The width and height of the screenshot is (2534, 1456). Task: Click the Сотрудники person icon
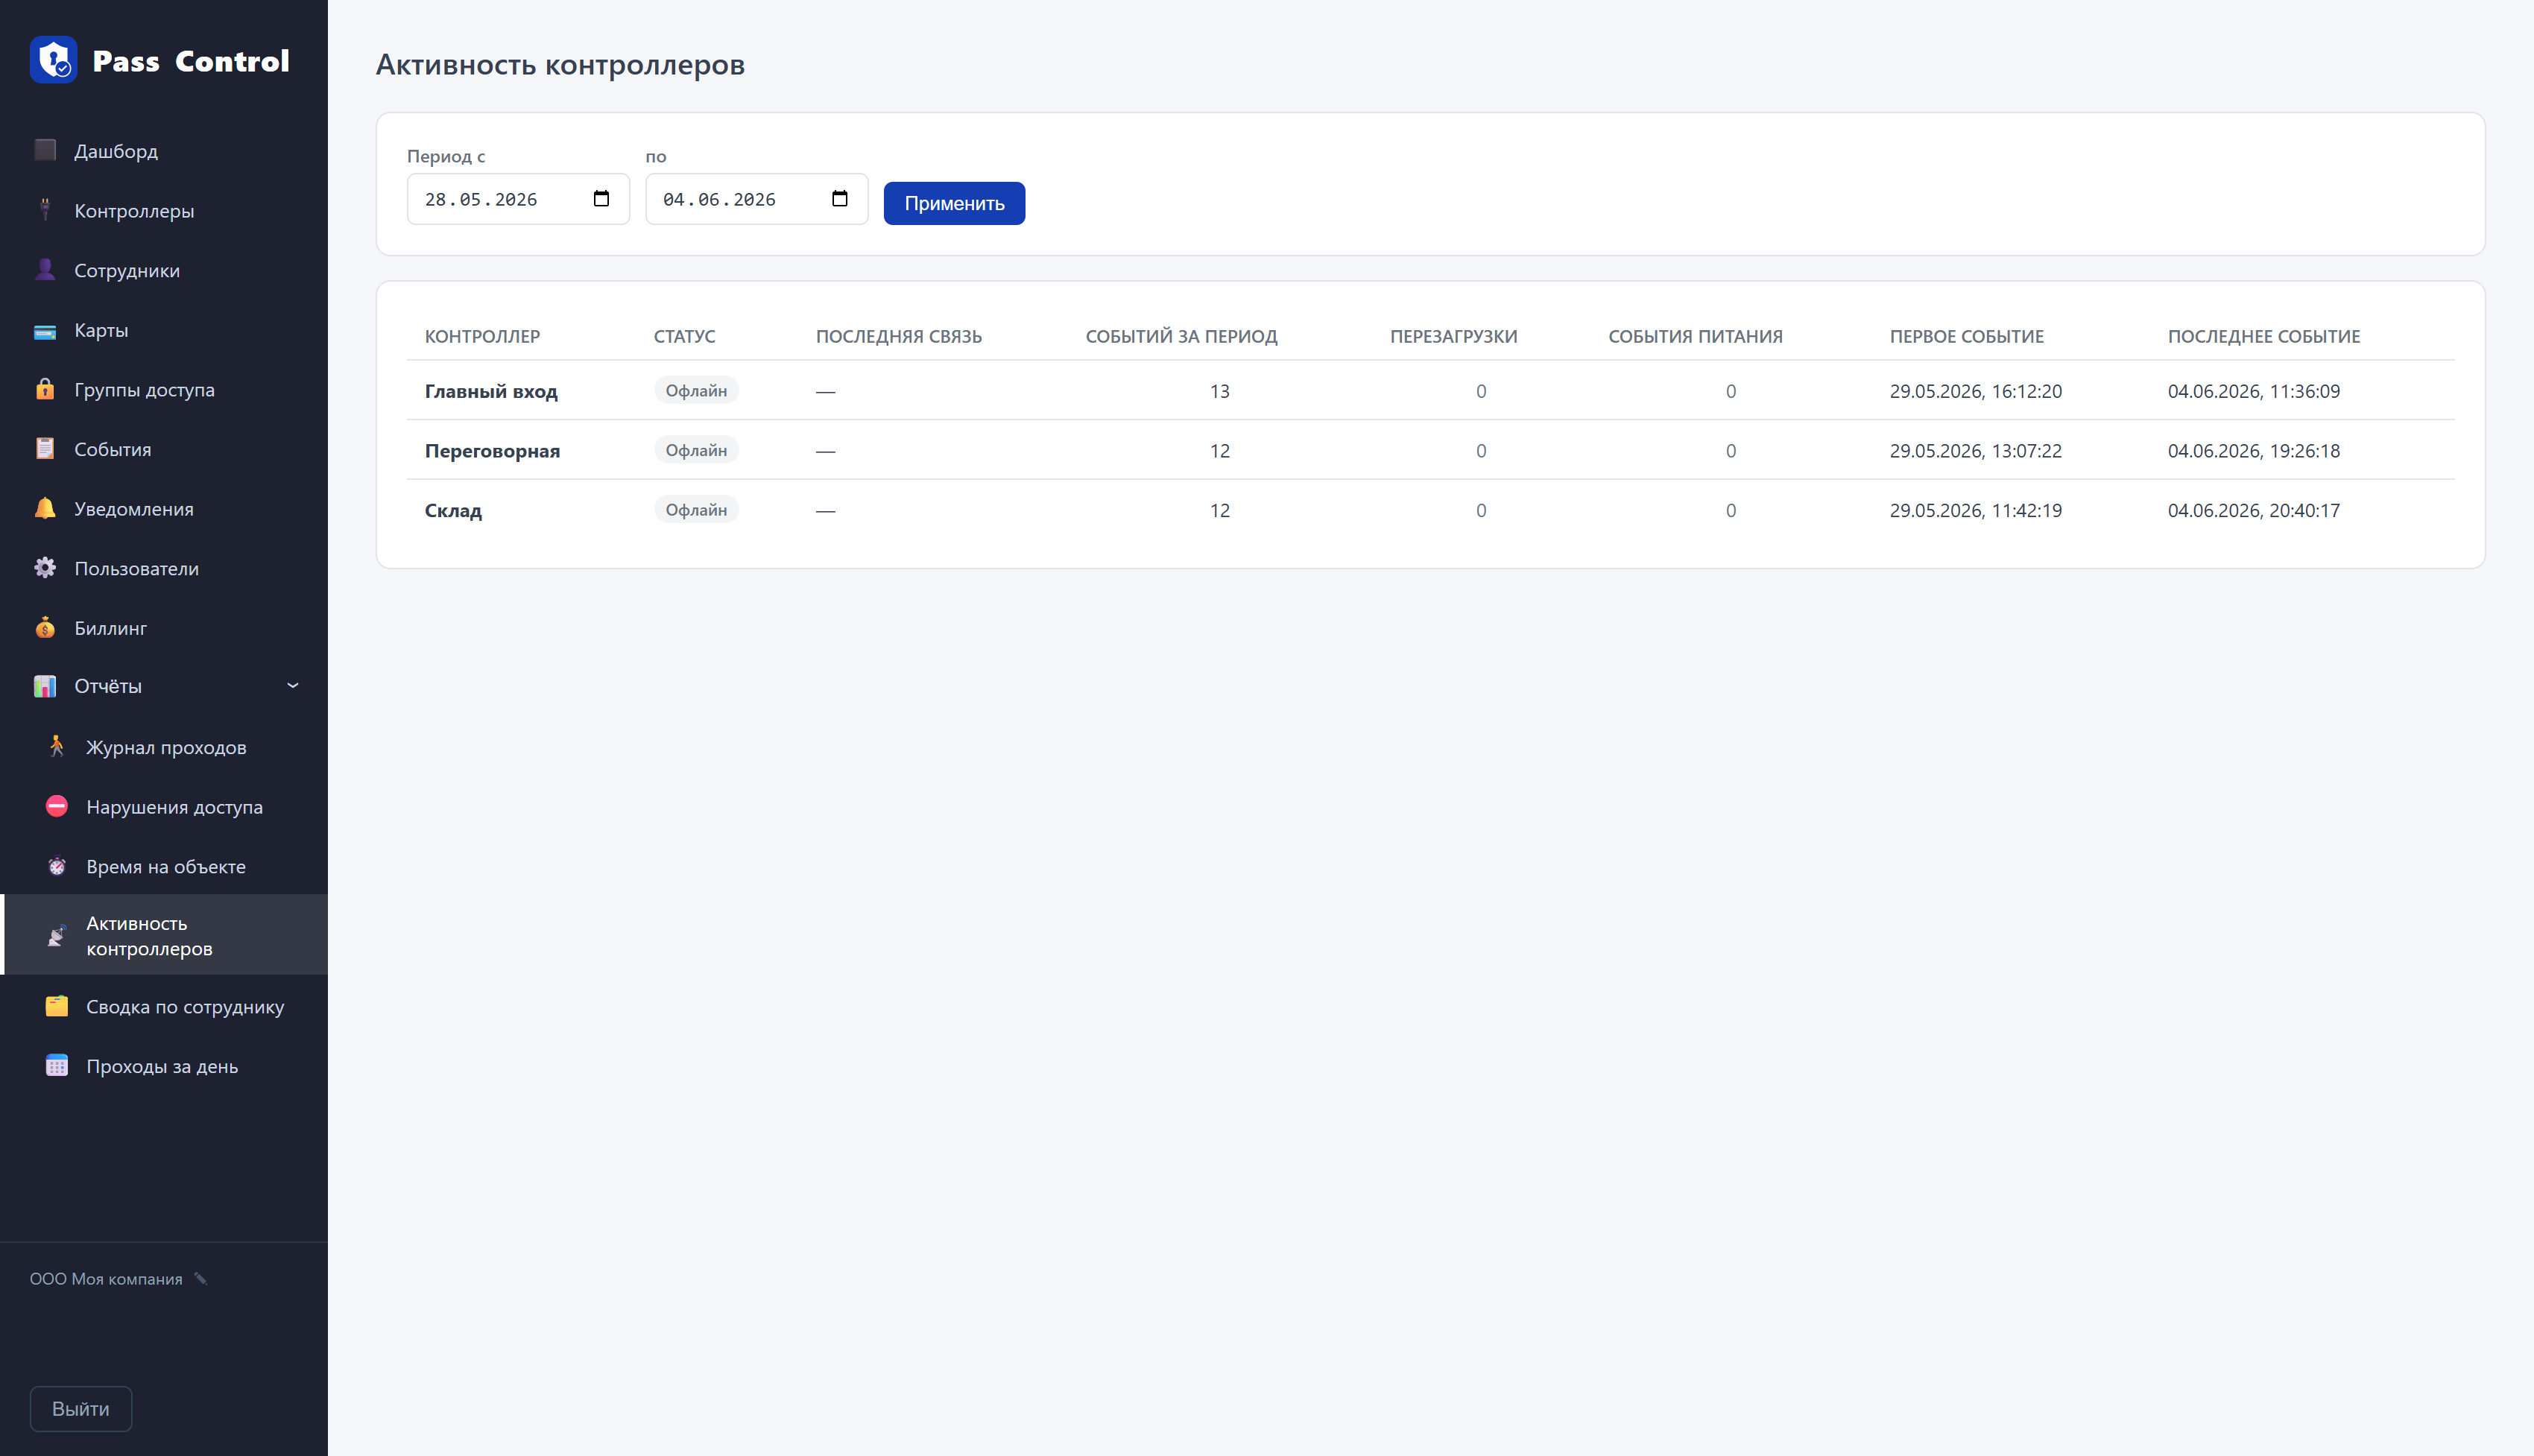[45, 270]
